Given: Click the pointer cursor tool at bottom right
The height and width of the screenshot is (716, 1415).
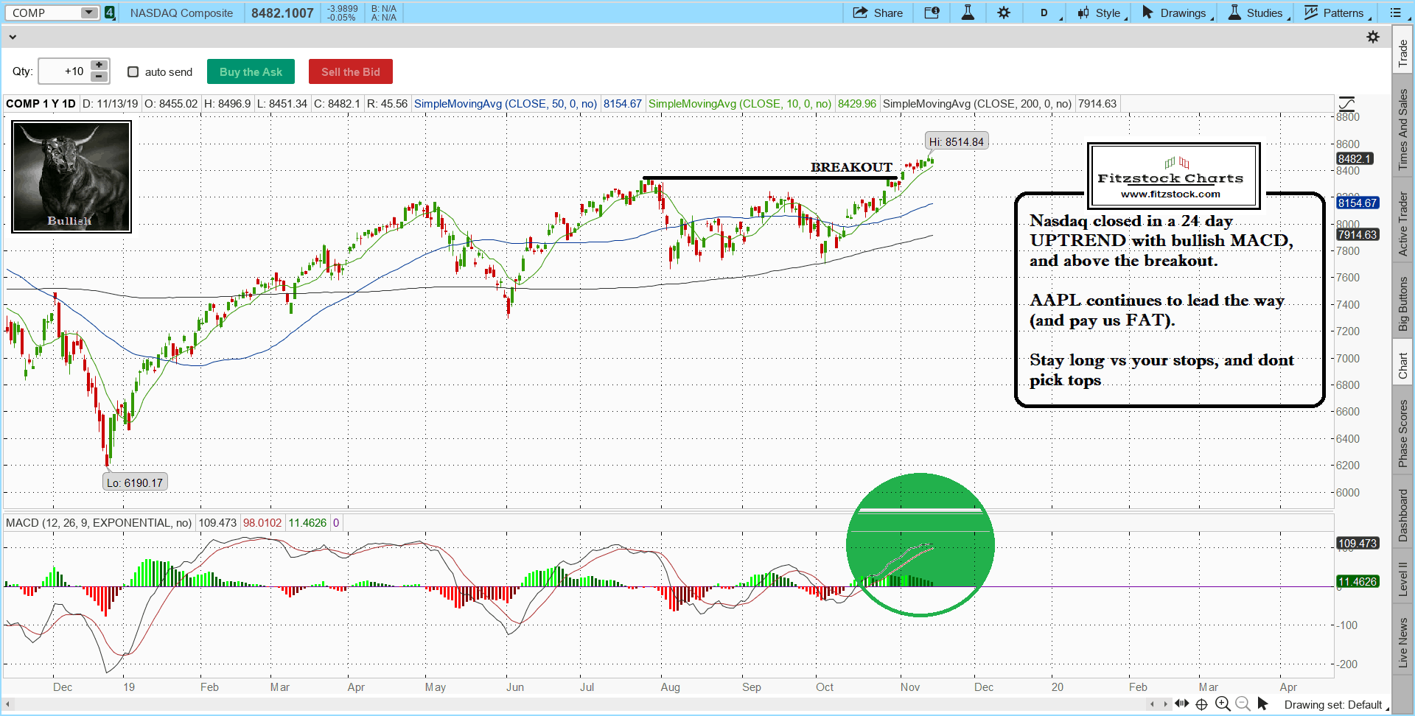Looking at the screenshot, I should (x=1262, y=704).
